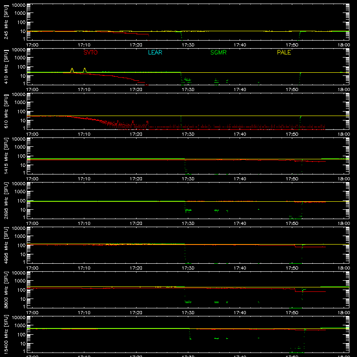This screenshot has height=357, width=357.
Task: Click the red SVTO legend label
Action: (91, 52)
